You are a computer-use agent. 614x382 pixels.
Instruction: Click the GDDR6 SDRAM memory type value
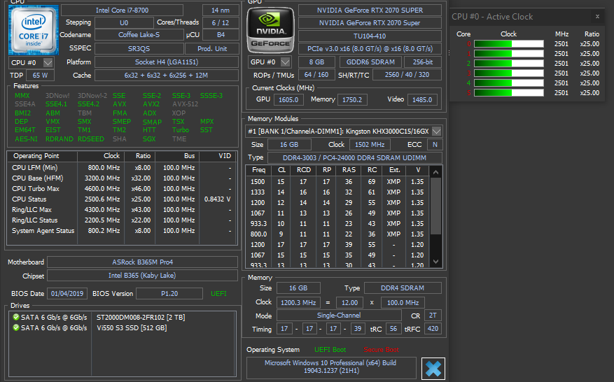pyautogui.click(x=370, y=62)
